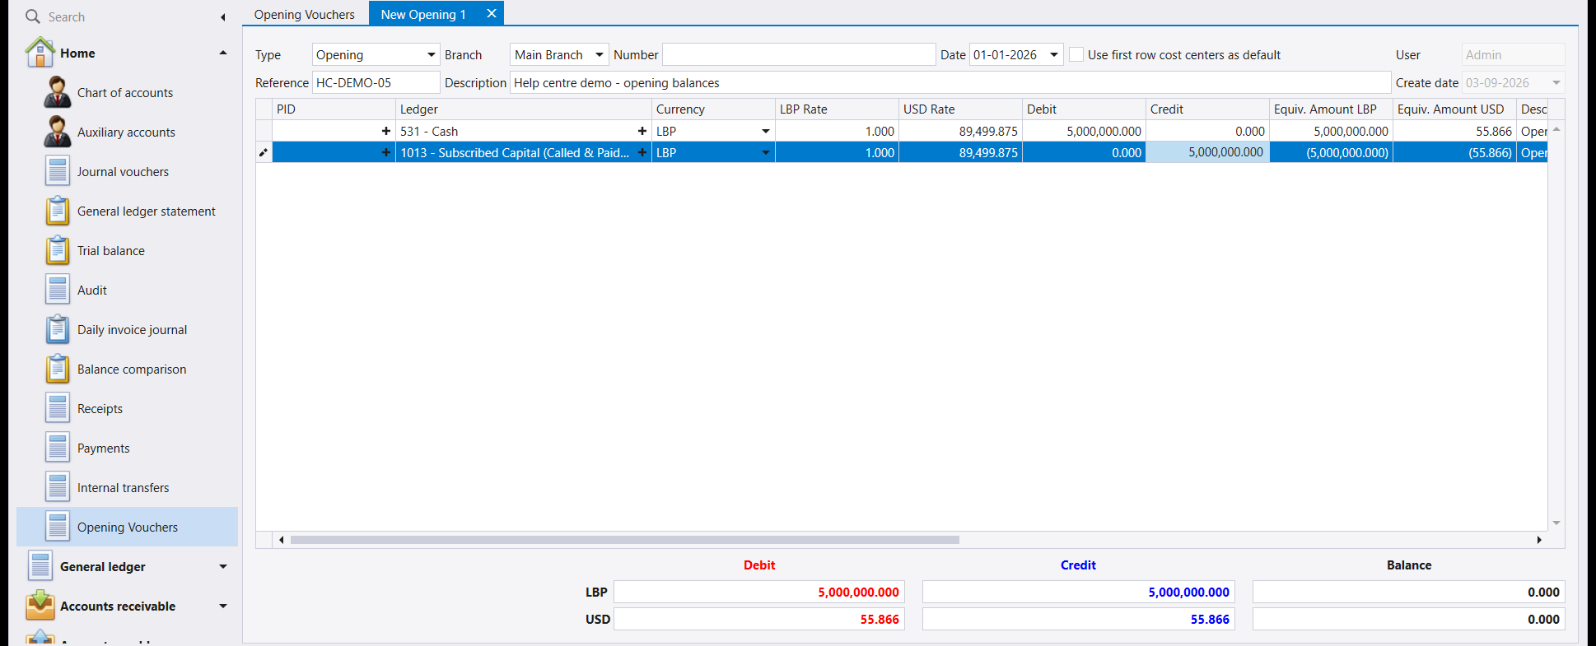The width and height of the screenshot is (1596, 646).
Task: Click the USD Rate column header
Action: pos(960,109)
